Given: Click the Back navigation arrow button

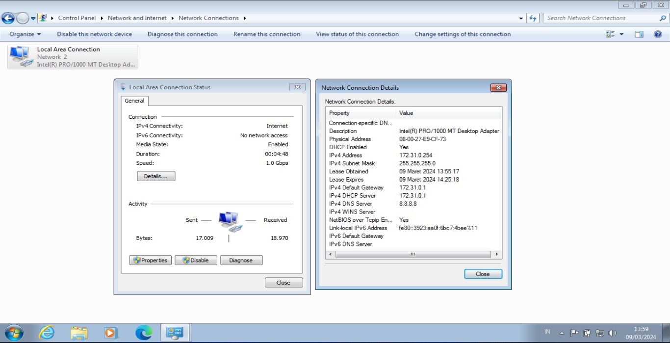Looking at the screenshot, I should (x=8, y=18).
